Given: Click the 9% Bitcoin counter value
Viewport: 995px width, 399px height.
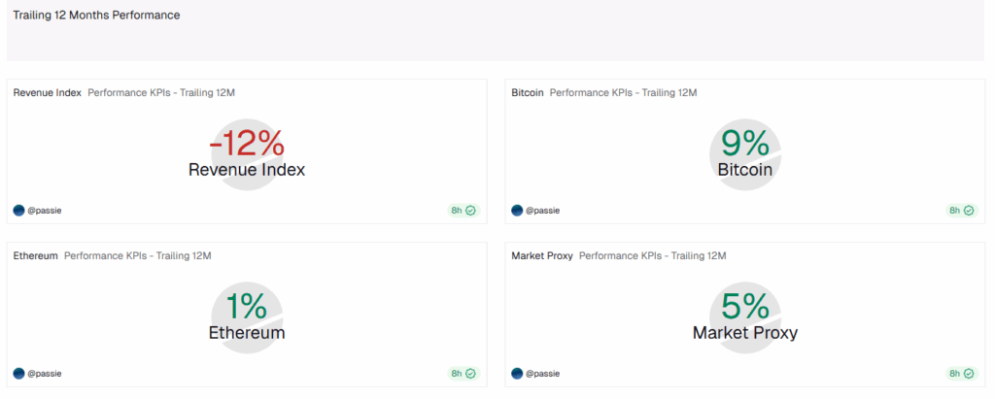Looking at the screenshot, I should (745, 145).
